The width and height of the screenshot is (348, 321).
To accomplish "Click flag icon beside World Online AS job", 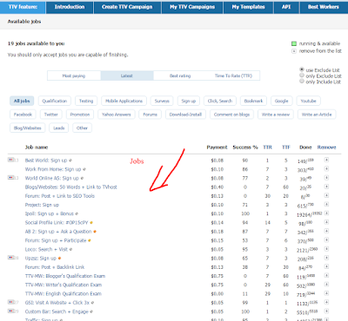I will click(11, 177).
